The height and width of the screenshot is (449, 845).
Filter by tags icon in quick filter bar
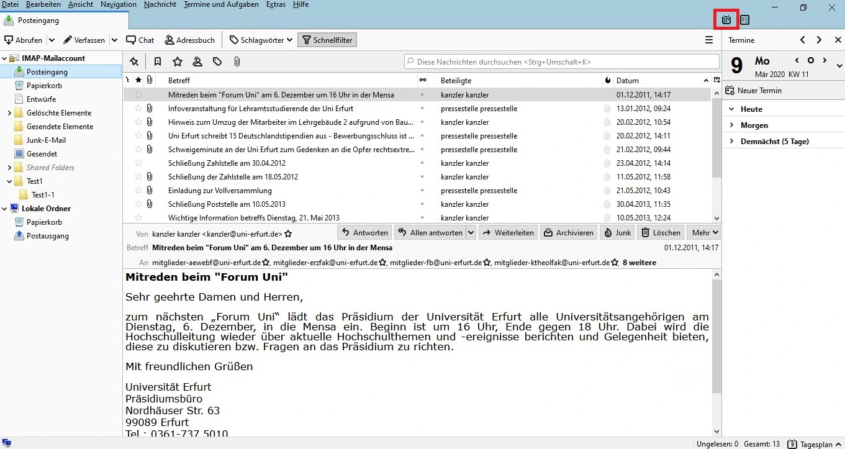(x=217, y=61)
